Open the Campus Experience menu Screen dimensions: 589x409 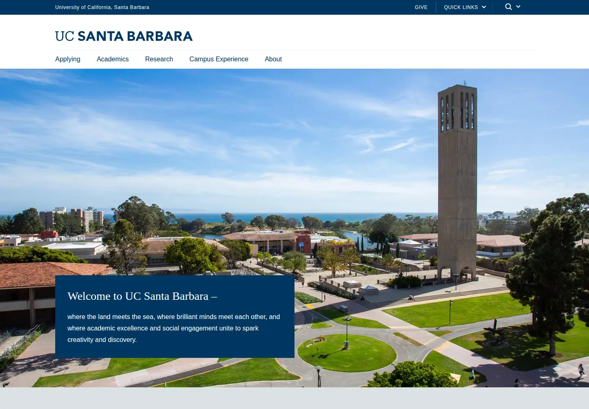click(x=219, y=59)
